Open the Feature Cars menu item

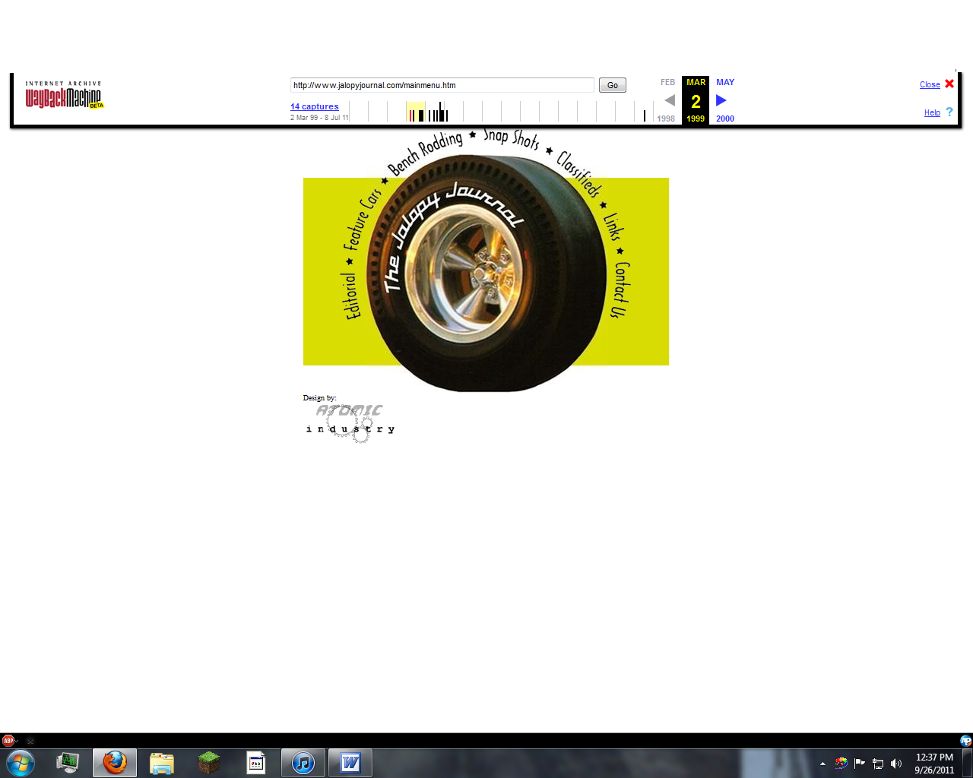click(363, 220)
